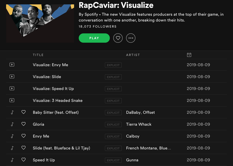Open artist French Montana link
Viewport: 233px width, 166px height.
(x=142, y=148)
